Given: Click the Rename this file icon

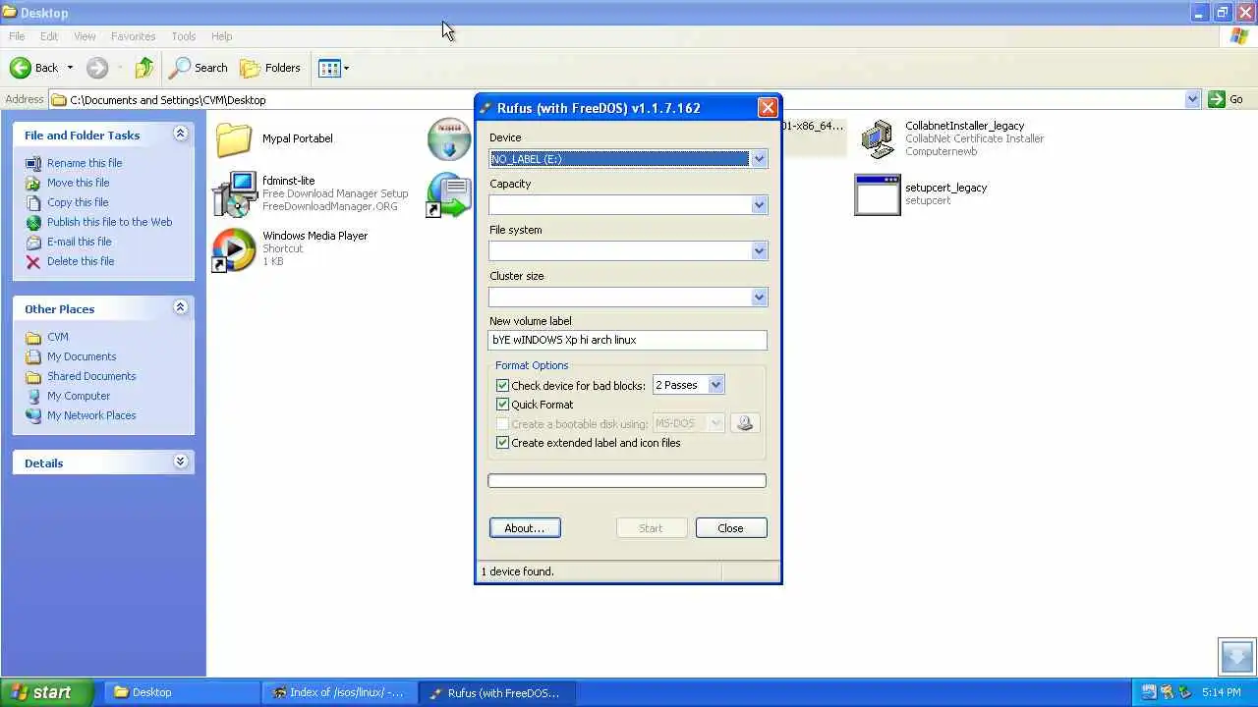Looking at the screenshot, I should (x=33, y=163).
